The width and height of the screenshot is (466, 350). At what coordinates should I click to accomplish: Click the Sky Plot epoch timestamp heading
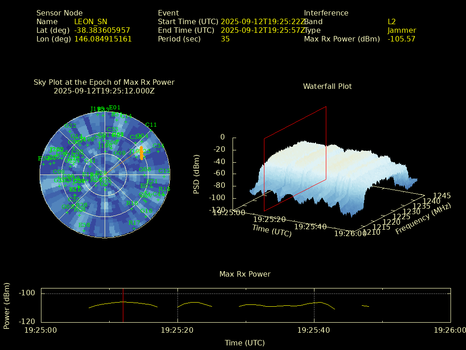(x=104, y=91)
